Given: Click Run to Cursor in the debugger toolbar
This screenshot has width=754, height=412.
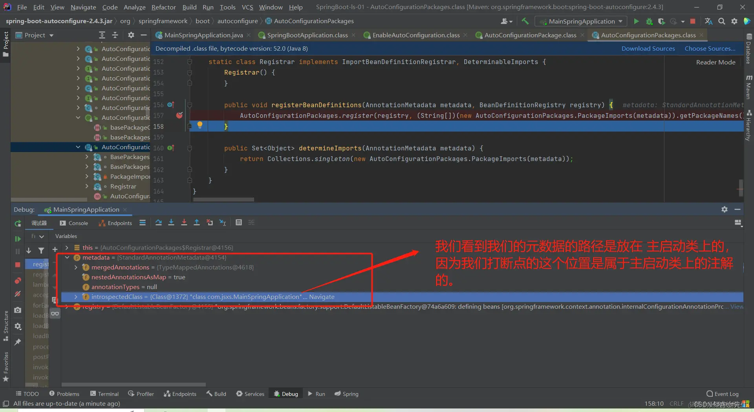Looking at the screenshot, I should point(223,223).
